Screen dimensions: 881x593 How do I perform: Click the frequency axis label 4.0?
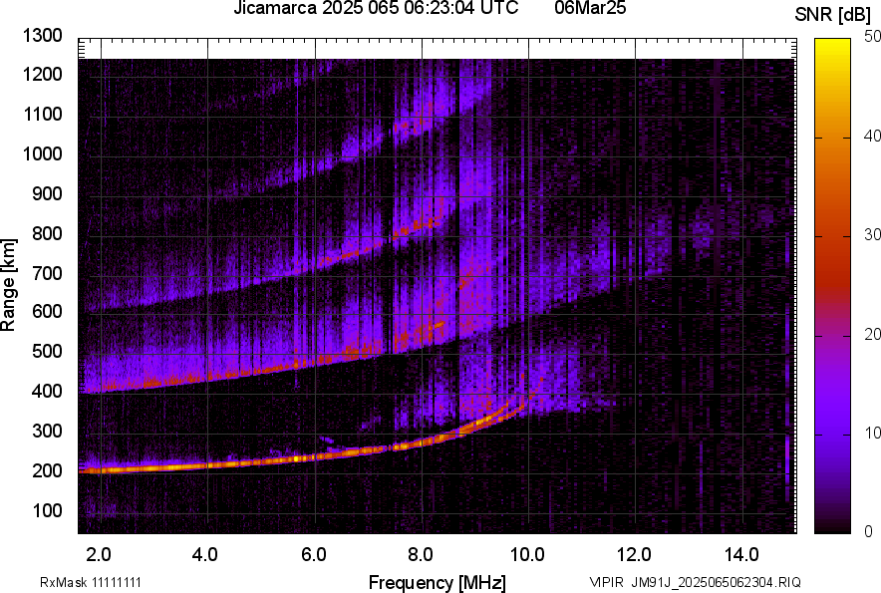(205, 555)
